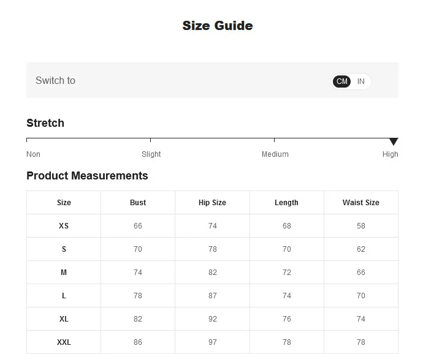Select the XS size row label
Screen dimensions: 423x354
click(x=64, y=226)
